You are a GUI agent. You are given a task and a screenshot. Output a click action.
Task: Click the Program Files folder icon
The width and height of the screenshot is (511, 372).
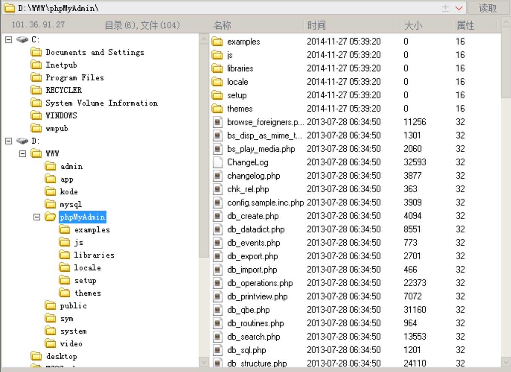point(36,77)
